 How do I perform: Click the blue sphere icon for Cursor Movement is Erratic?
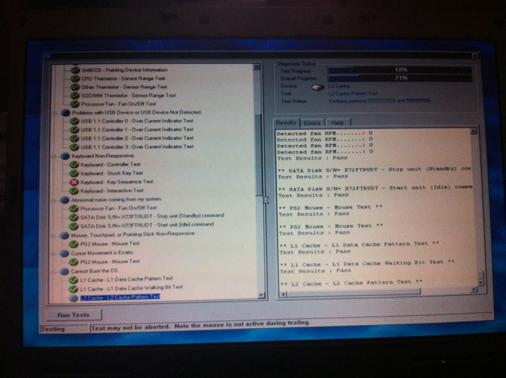pyautogui.click(x=65, y=253)
